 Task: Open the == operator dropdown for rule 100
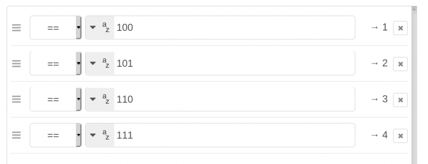[56, 28]
